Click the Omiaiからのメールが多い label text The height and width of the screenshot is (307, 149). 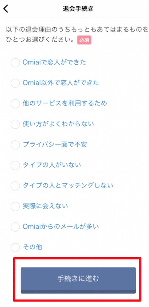[x=61, y=227]
